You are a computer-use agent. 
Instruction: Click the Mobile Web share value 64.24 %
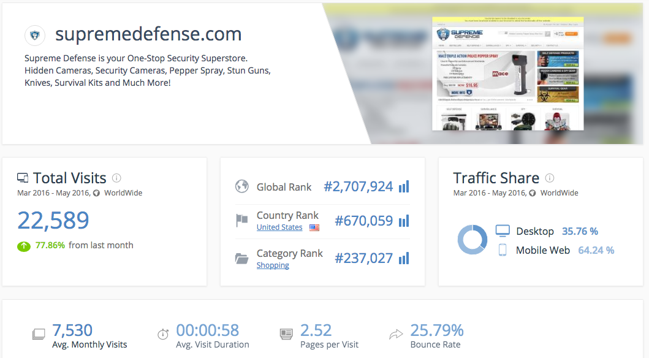pyautogui.click(x=596, y=250)
